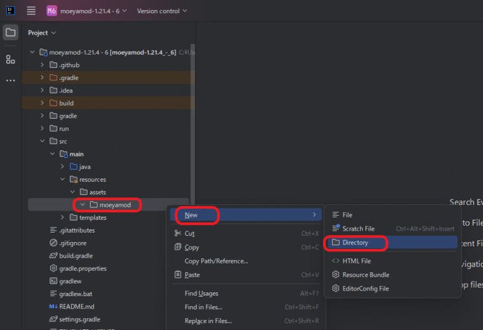
Task: Open the main hamburger menu
Action: click(x=31, y=11)
